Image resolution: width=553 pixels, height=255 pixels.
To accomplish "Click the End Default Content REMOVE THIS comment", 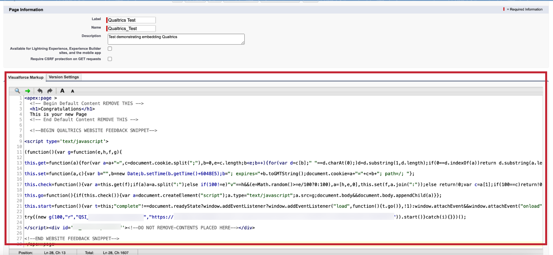I will [x=84, y=120].
